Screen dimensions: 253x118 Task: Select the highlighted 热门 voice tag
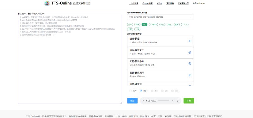[x=145, y=25]
